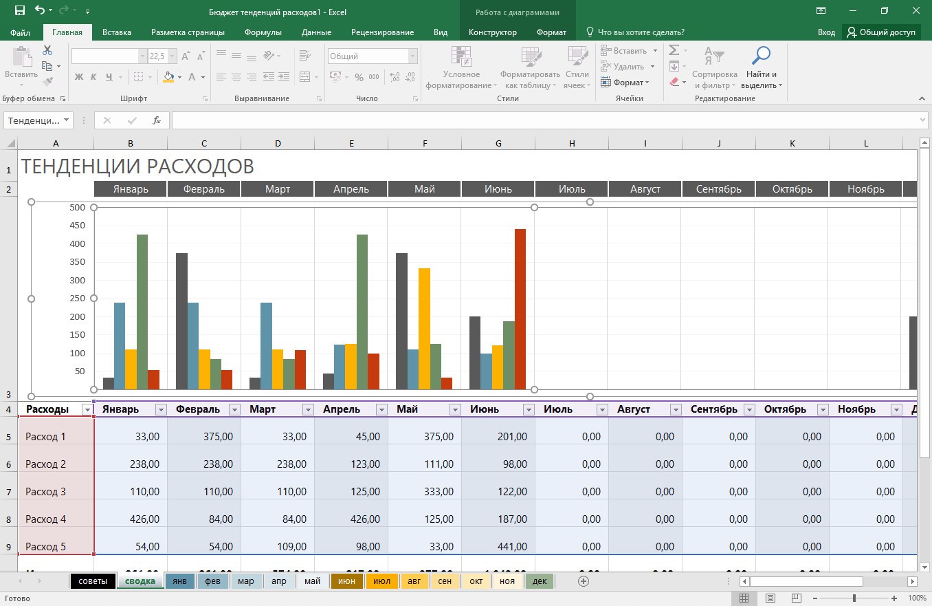Click the comma style 000 icon
Image resolution: width=932 pixels, height=606 pixels.
[374, 77]
